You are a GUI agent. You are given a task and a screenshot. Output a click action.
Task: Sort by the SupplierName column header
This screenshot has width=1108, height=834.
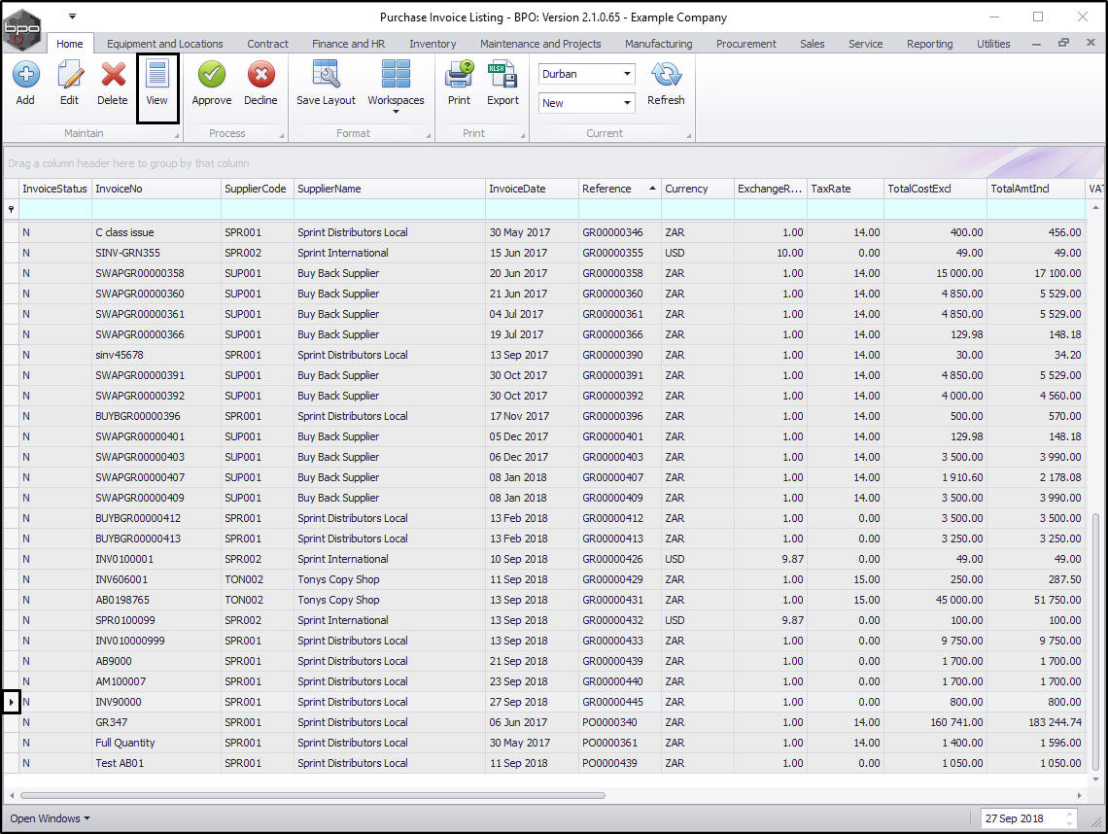(x=389, y=189)
